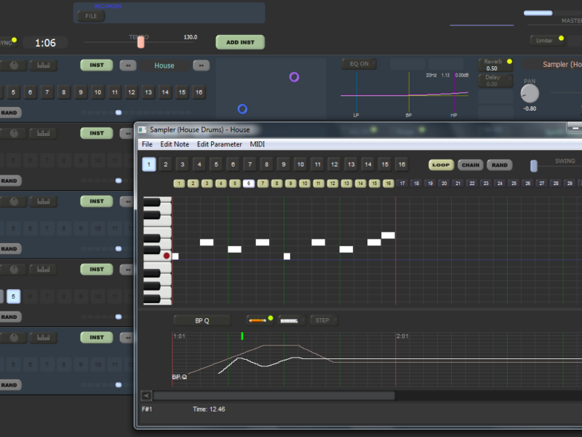Open the MIDI menu
Image resolution: width=582 pixels, height=437 pixels.
click(258, 144)
